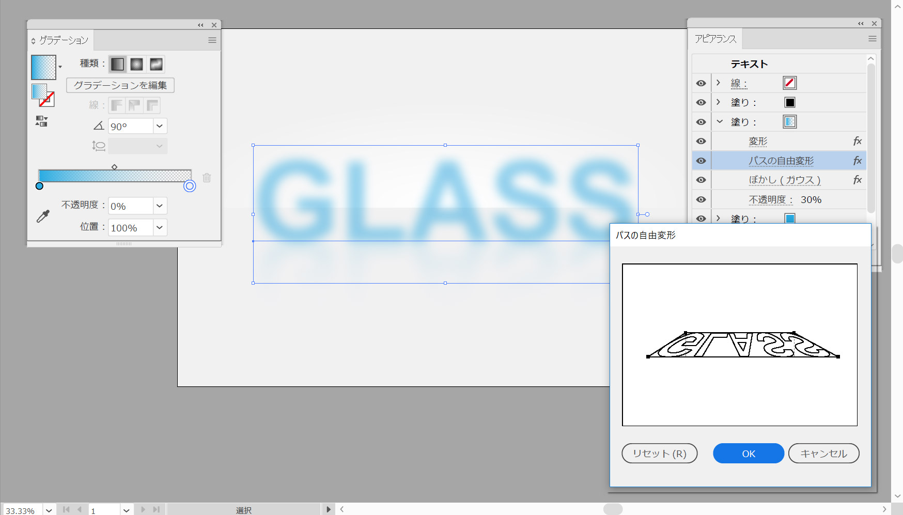Pick the eyedropper in Gradient panel

(43, 216)
